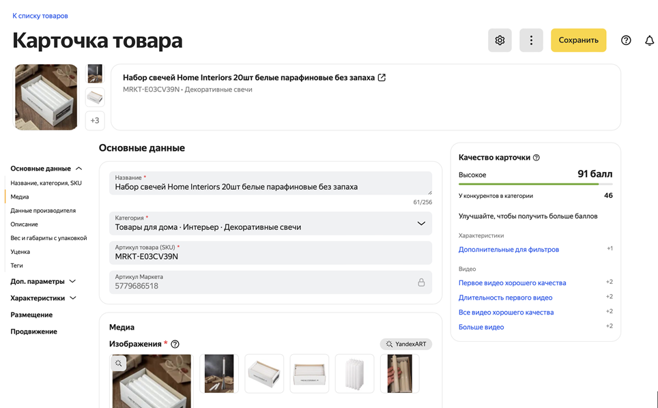Expand Характеристики sidebar section

[x=73, y=298]
